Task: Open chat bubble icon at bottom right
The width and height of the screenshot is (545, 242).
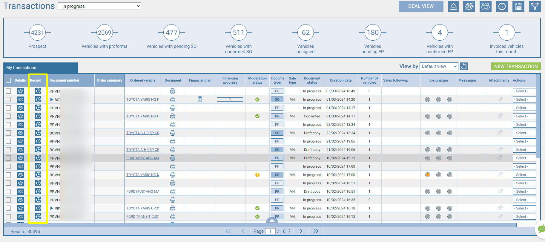Action: pyautogui.click(x=541, y=229)
